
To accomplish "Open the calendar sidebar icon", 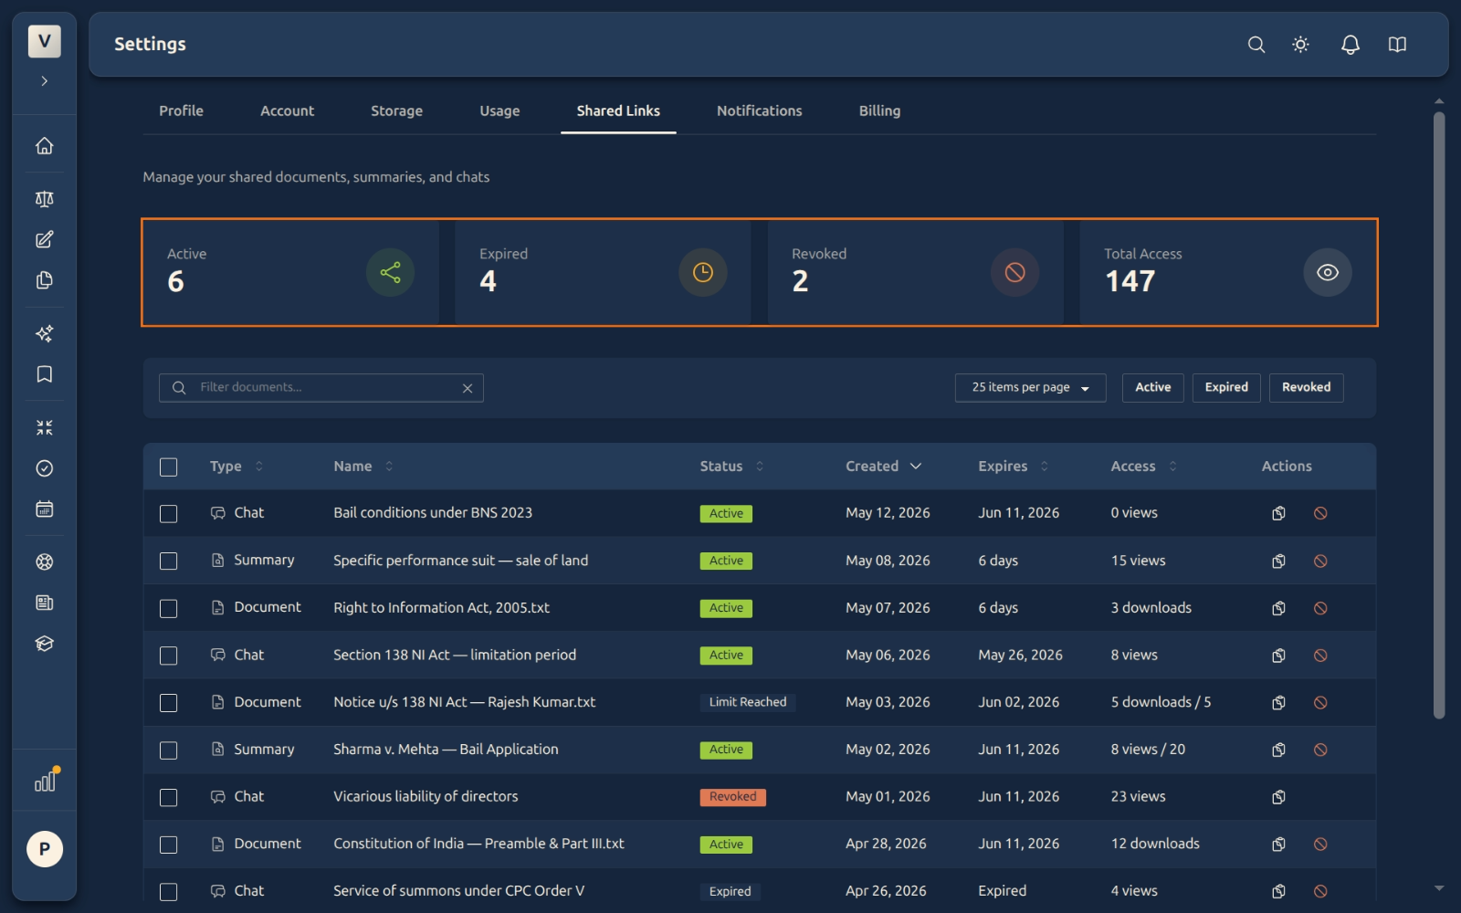I will coord(44,509).
